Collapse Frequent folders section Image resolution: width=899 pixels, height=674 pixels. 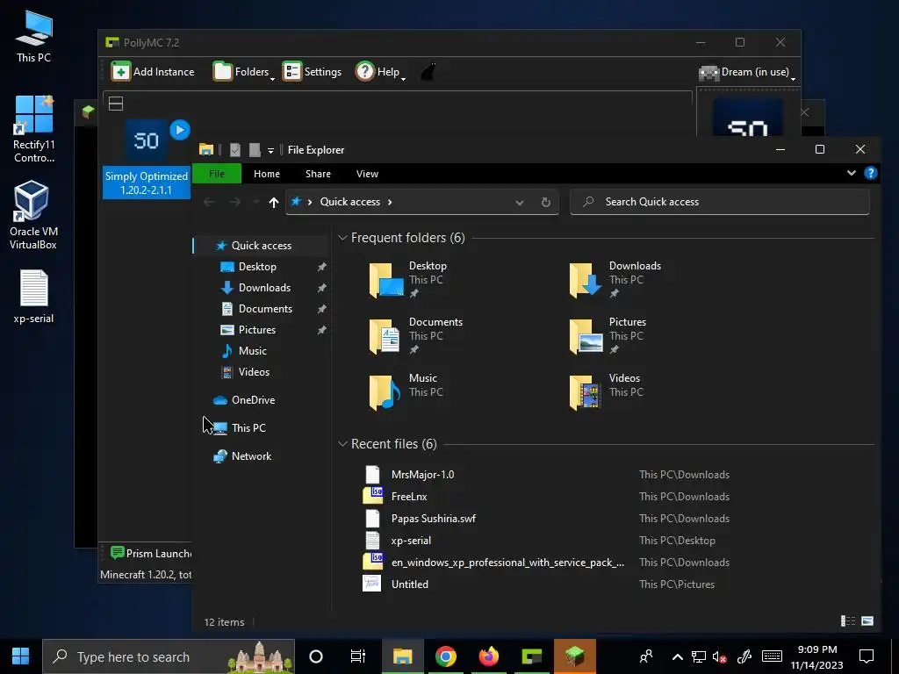coord(342,237)
